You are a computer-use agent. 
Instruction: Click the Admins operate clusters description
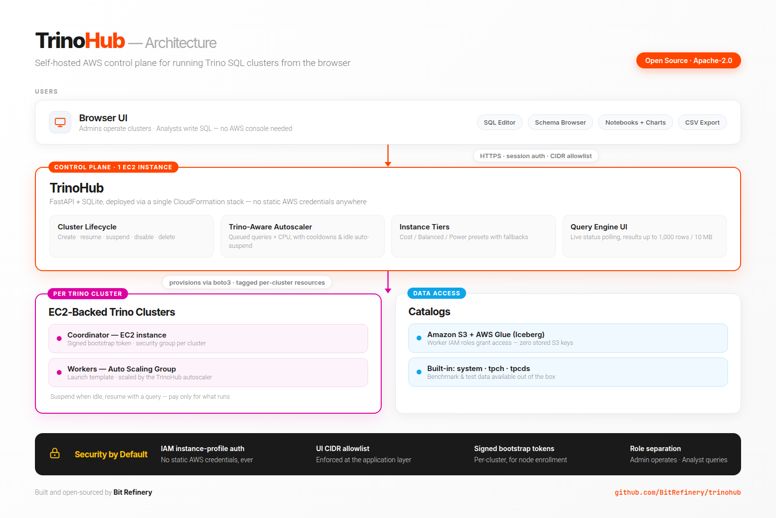pyautogui.click(x=186, y=129)
